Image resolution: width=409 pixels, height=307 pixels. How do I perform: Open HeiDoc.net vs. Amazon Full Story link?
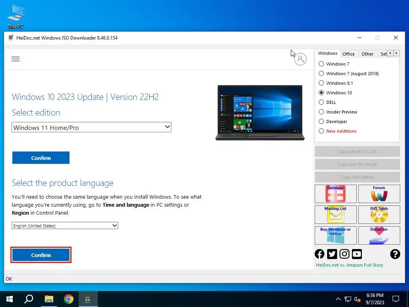[x=349, y=265]
